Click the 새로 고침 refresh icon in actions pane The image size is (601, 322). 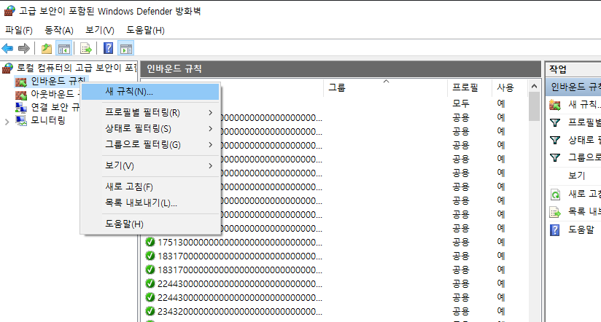click(x=555, y=195)
